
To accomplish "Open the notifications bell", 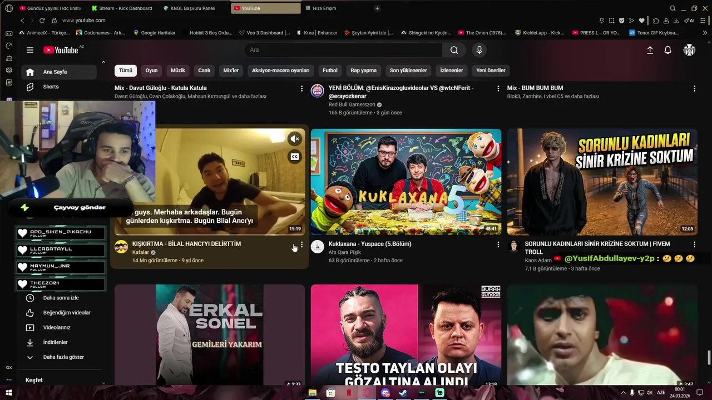I will point(668,50).
